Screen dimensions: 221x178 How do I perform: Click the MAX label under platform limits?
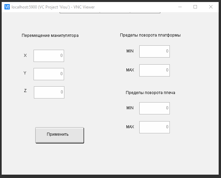tap(130, 70)
